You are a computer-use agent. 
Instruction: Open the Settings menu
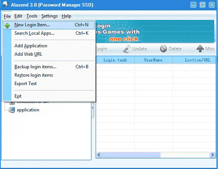click(x=50, y=16)
